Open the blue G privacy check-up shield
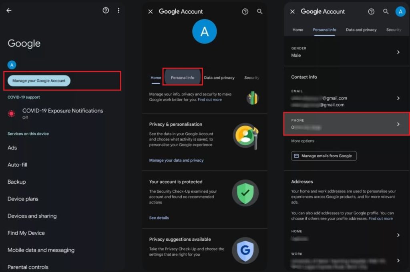This screenshot has height=272, width=410. pyautogui.click(x=245, y=250)
